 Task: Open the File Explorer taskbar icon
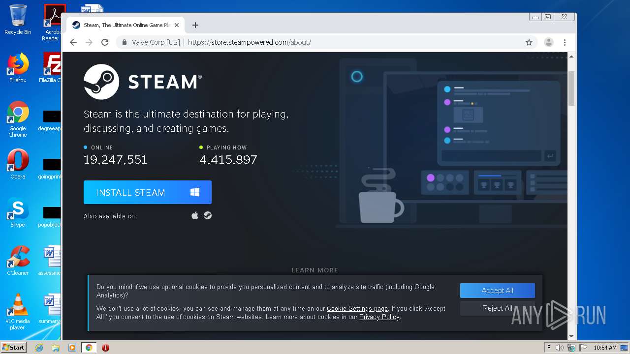pos(56,348)
